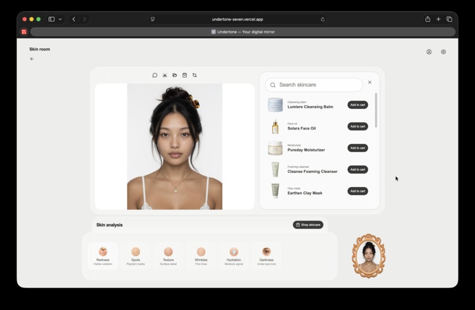Click the red pinned tab icon
The width and height of the screenshot is (475, 310).
click(24, 32)
